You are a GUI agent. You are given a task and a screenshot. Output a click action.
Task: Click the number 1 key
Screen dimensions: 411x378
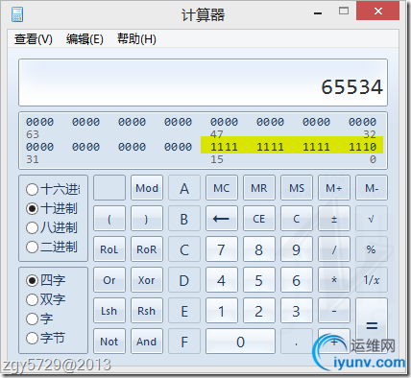pos(222,311)
